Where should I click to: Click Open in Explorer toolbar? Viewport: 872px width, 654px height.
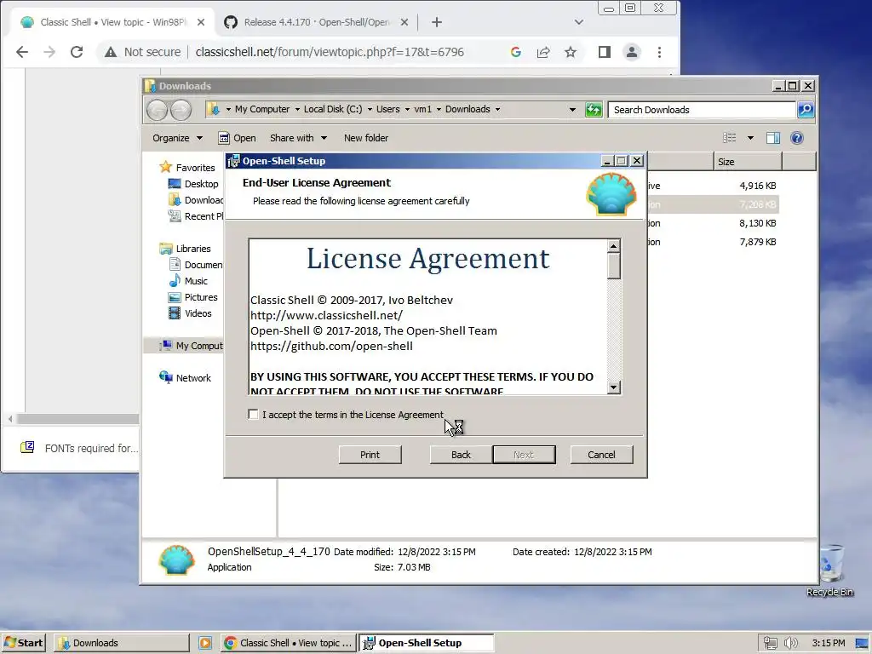[238, 138]
